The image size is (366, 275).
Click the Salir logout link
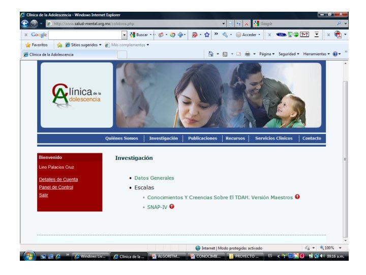(43, 195)
